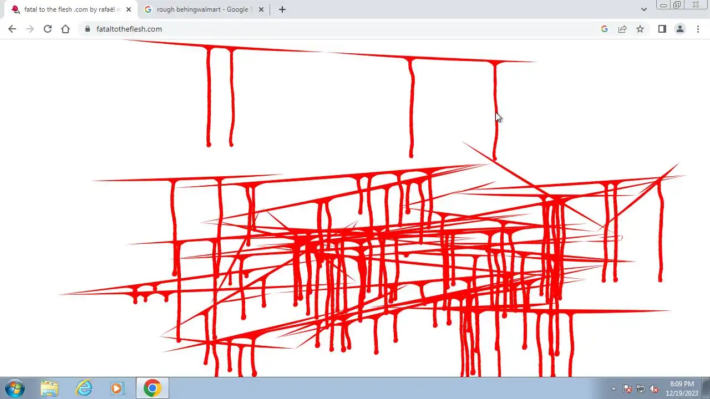Open the muted volume tray icon
This screenshot has width=710, height=399.
click(654, 388)
